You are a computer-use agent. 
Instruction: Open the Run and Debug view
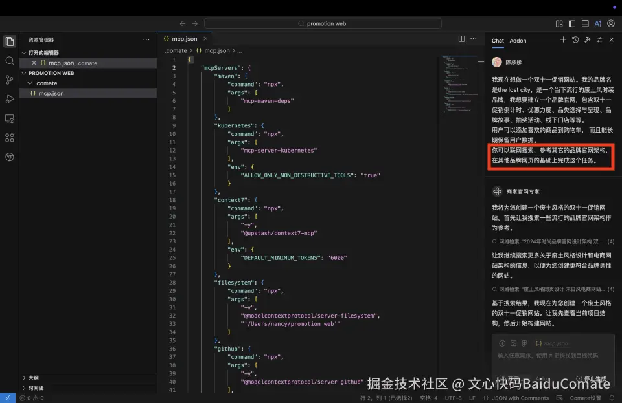10,99
